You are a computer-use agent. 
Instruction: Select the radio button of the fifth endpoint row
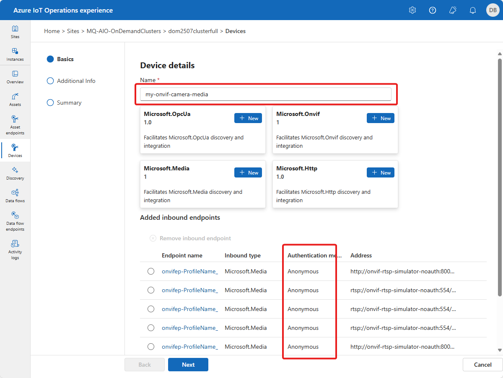(x=151, y=347)
